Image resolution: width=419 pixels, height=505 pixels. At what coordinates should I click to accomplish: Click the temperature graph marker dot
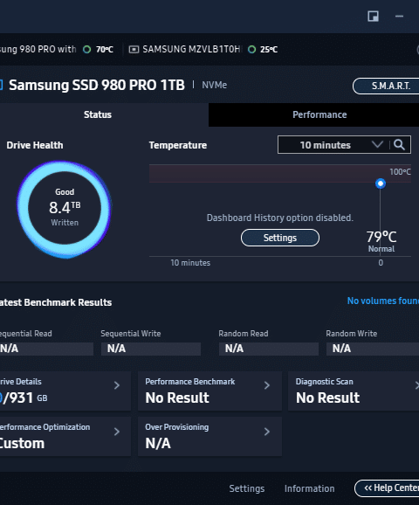[x=381, y=183]
